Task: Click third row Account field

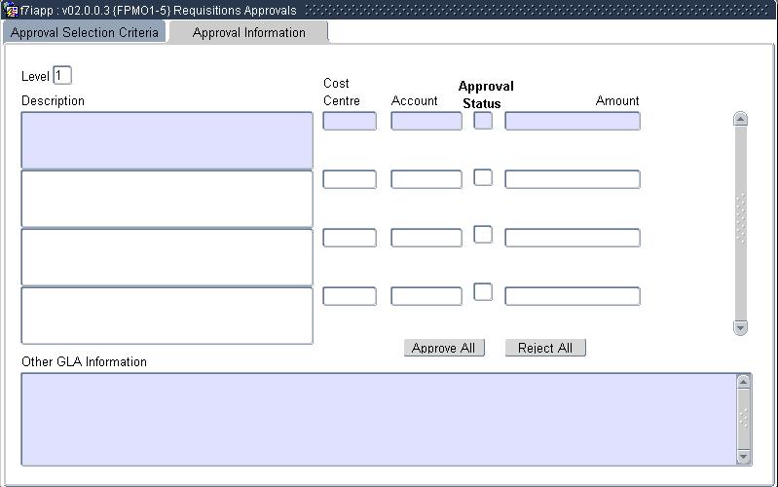Action: [x=426, y=238]
